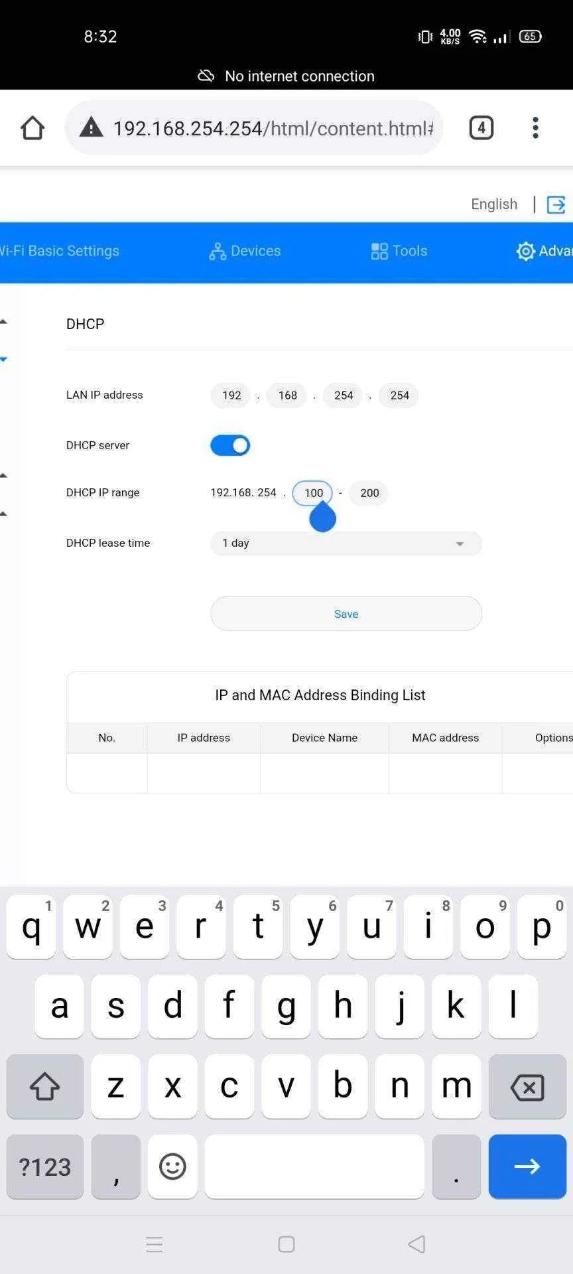Screen dimensions: 573x1274
Task: Open the browser tab switcher showing 4
Action: point(481,127)
